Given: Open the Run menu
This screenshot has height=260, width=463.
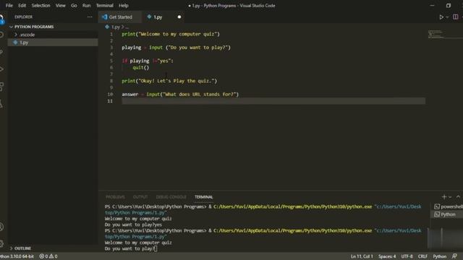Looking at the screenshot, I should point(87,5).
